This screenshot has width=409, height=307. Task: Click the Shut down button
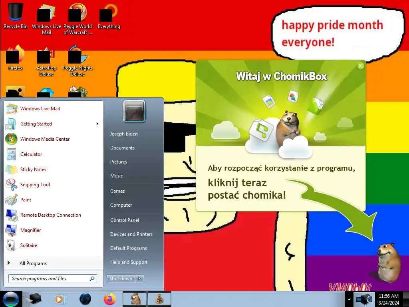click(x=121, y=279)
